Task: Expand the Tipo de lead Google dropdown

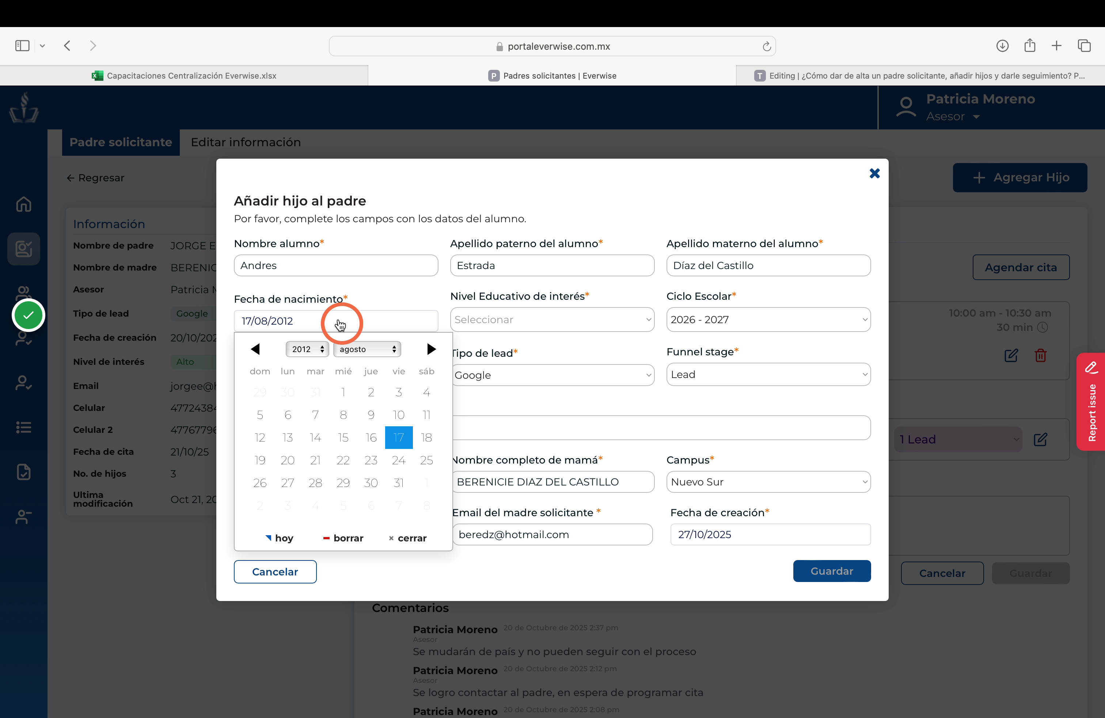Action: click(554, 375)
